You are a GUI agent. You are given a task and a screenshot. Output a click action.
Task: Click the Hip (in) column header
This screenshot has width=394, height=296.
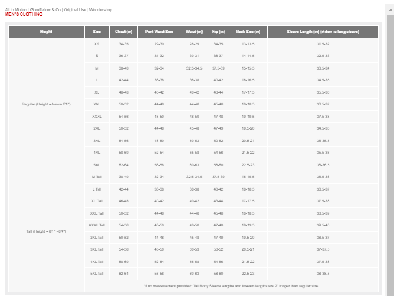pos(218,32)
